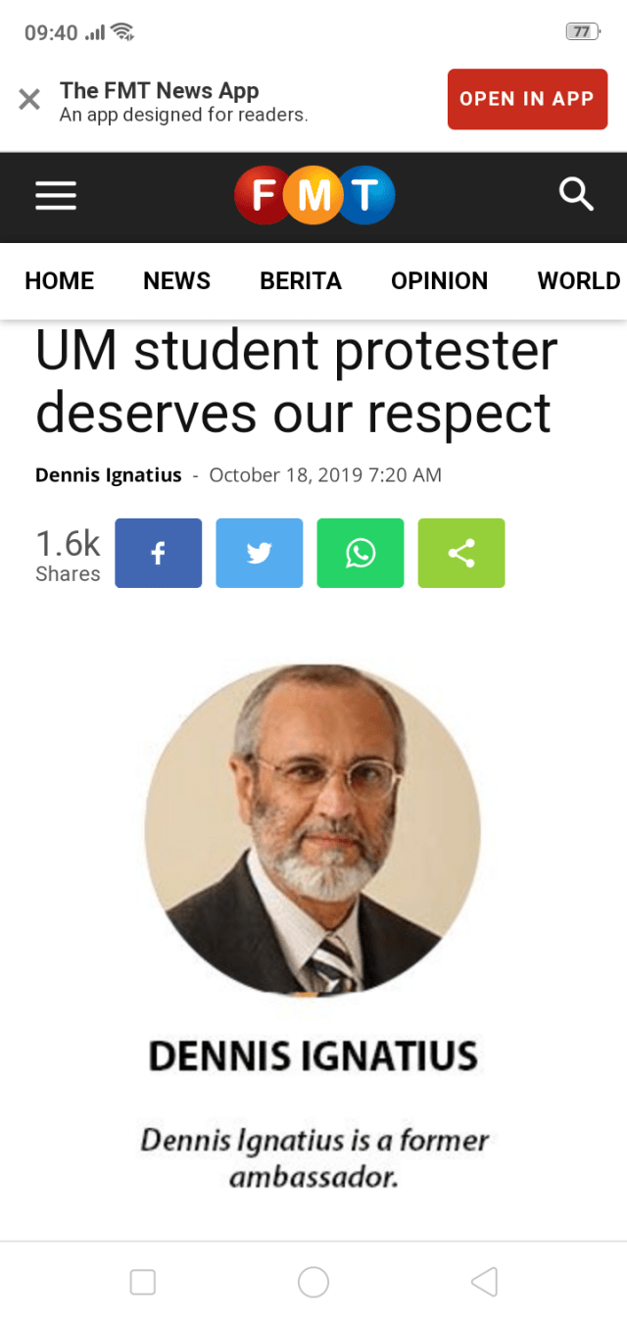This screenshot has height=1324, width=627.
Task: Tap the search magnifier icon
Action: pos(576,195)
